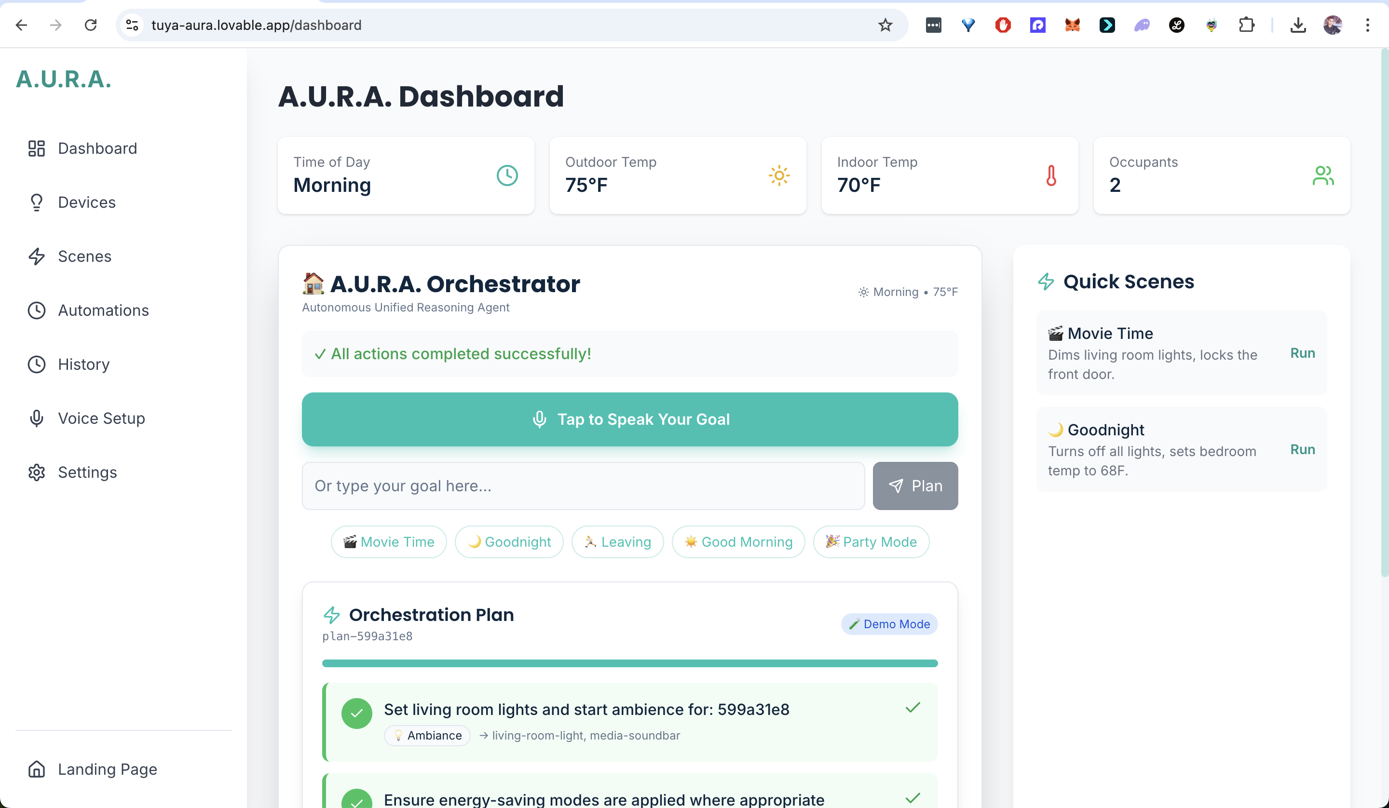Open the browser downloads icon
This screenshot has height=808, width=1389.
[1298, 25]
